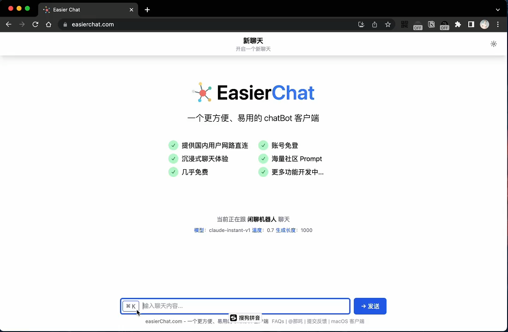Go back with browser back arrow
This screenshot has height=332, width=508.
click(x=9, y=24)
